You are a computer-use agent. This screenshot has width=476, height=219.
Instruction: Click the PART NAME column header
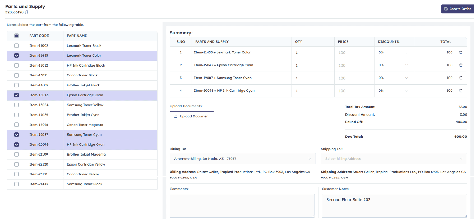pyautogui.click(x=77, y=36)
